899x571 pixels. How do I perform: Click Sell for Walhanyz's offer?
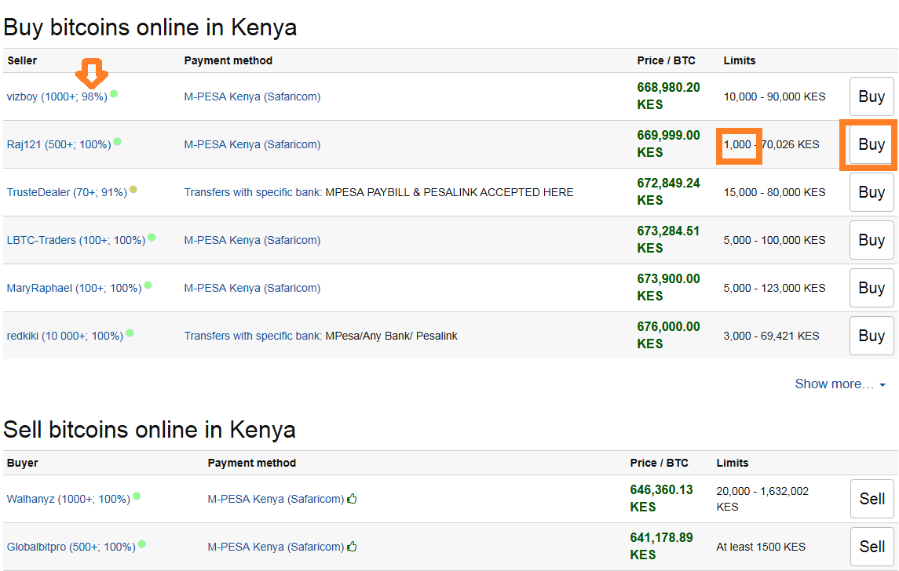(872, 499)
